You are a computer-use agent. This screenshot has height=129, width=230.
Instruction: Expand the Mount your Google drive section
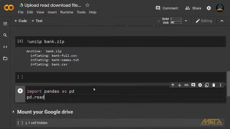[x=13, y=112]
